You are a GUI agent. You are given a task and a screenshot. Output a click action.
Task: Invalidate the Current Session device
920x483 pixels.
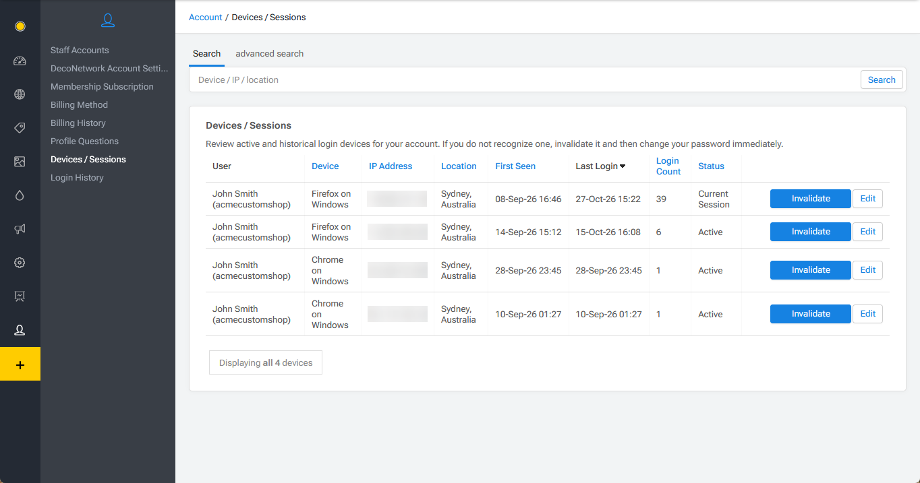coord(811,199)
